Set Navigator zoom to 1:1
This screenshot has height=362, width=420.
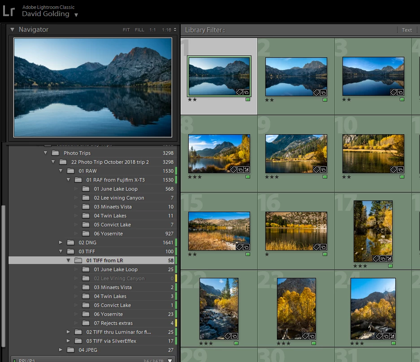click(x=153, y=30)
